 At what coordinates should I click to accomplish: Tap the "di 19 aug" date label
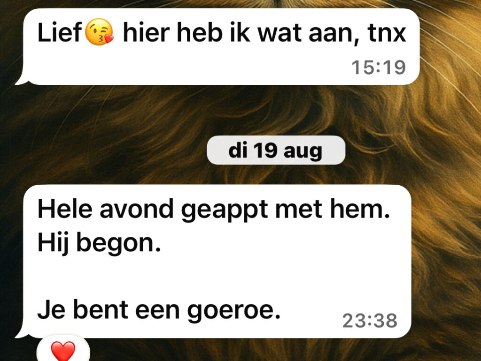(276, 150)
